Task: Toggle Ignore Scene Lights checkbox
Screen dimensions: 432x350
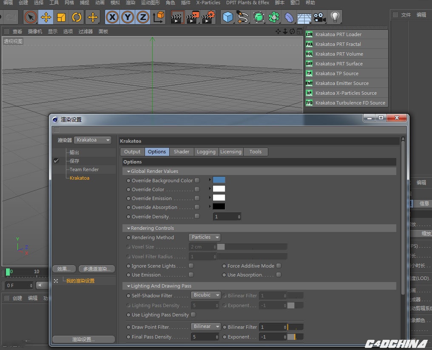Action: (x=191, y=265)
